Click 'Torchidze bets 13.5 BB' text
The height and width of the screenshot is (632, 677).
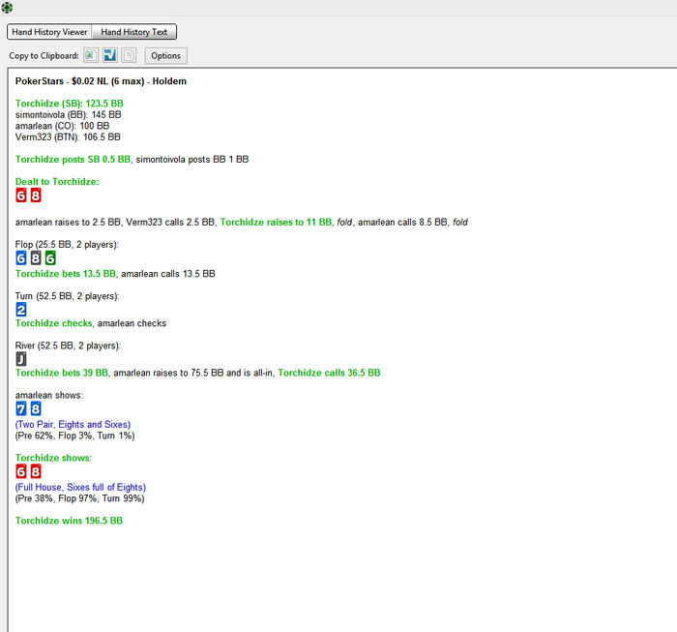point(66,274)
